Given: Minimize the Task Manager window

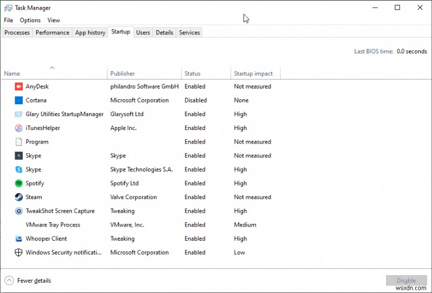Looking at the screenshot, I should [375, 8].
